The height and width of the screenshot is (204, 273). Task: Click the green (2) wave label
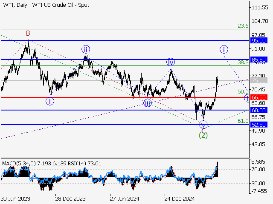[x=203, y=135]
